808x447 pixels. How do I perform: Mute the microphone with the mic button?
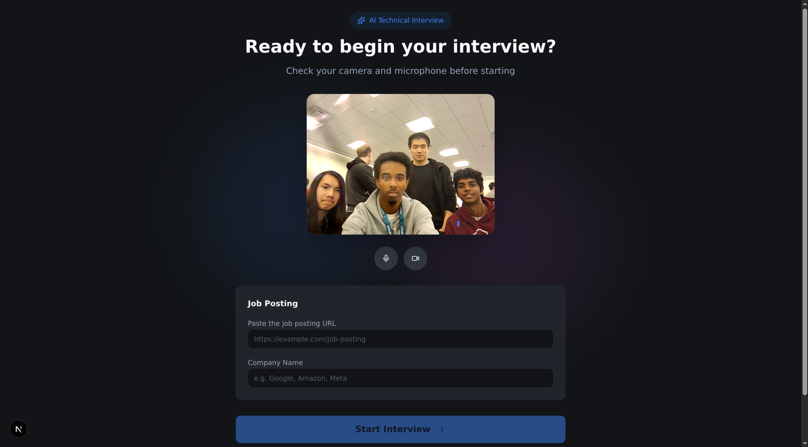click(386, 258)
